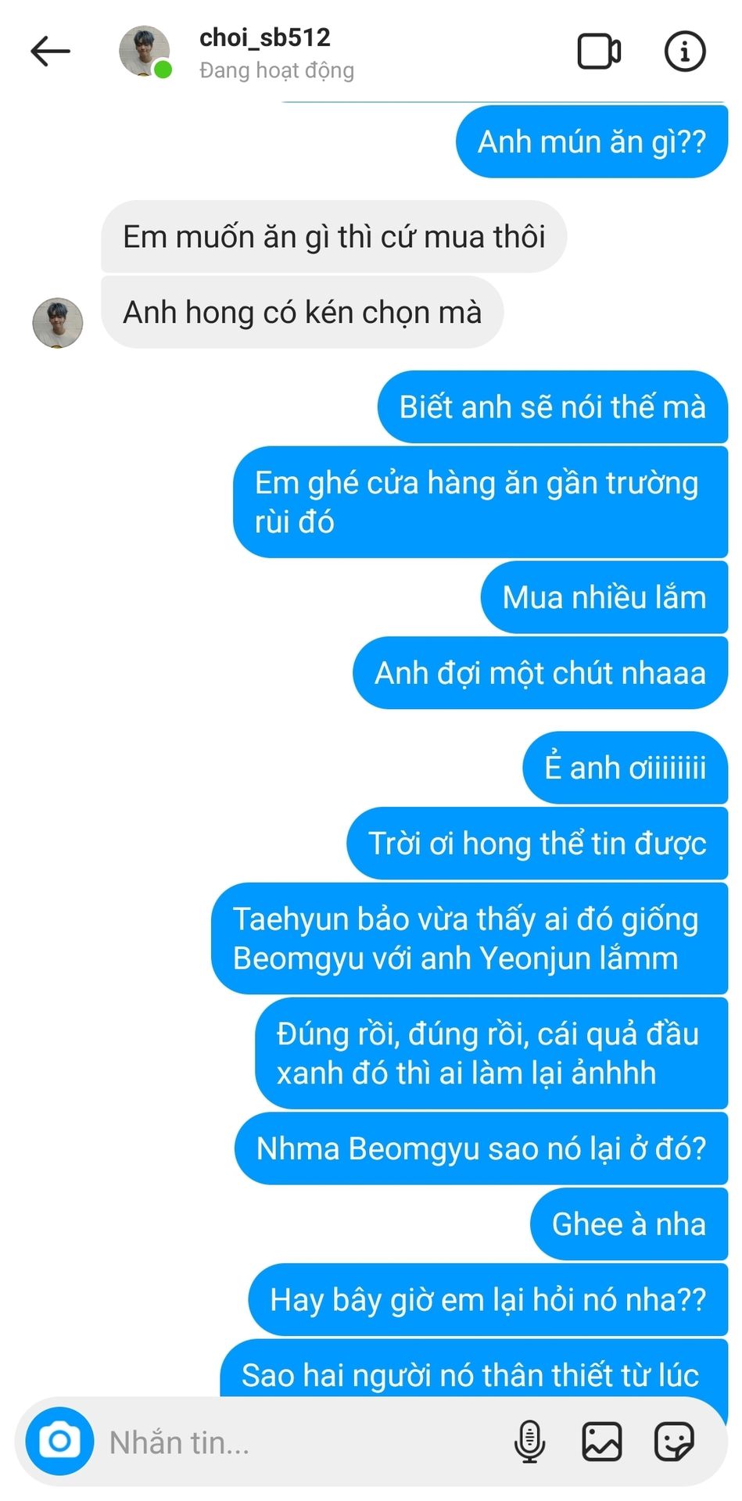Tap the "Mua nhiều lắm" bubble
Viewport: 742px width, 1501px height.
point(604,597)
